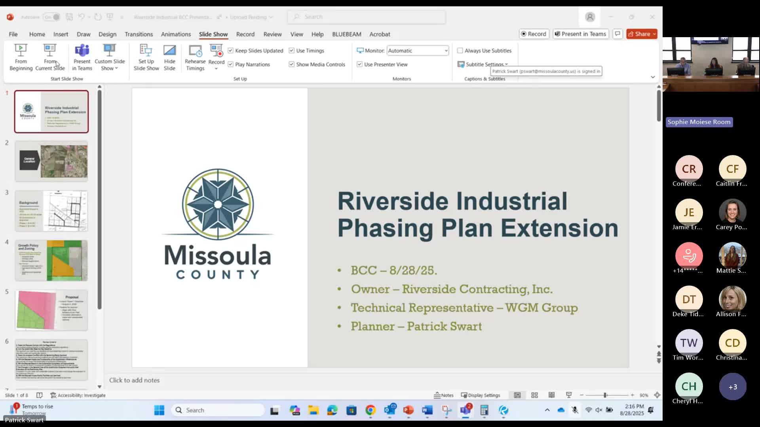The width and height of the screenshot is (760, 427).
Task: Uncheck Keep Slides Updated
Action: tap(231, 51)
